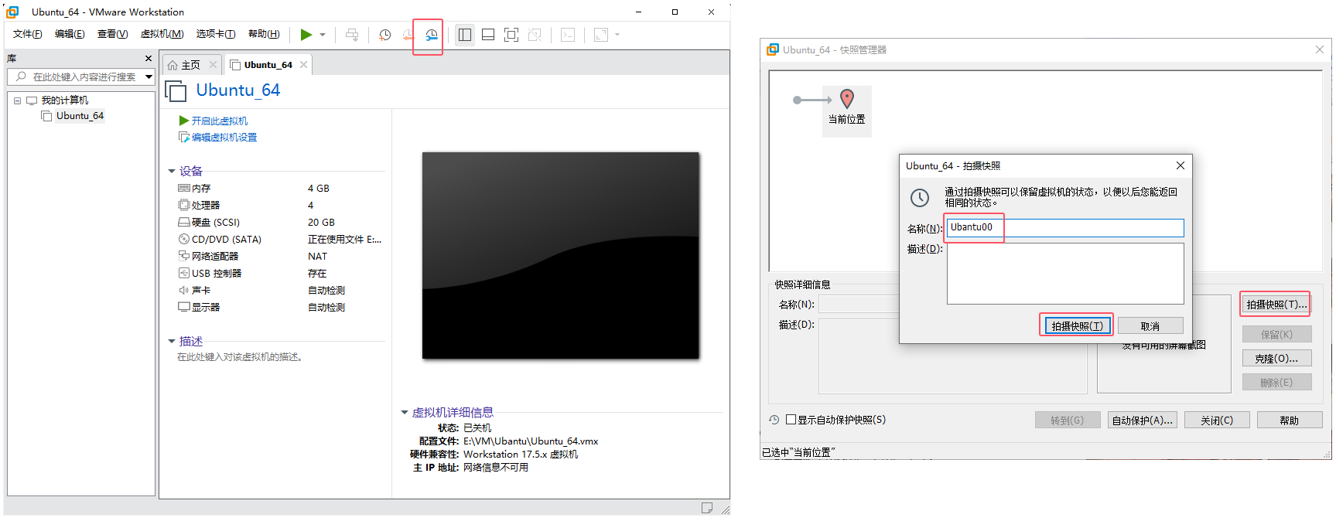
Task: Click the black VM screen preview thumbnail
Action: coord(561,255)
